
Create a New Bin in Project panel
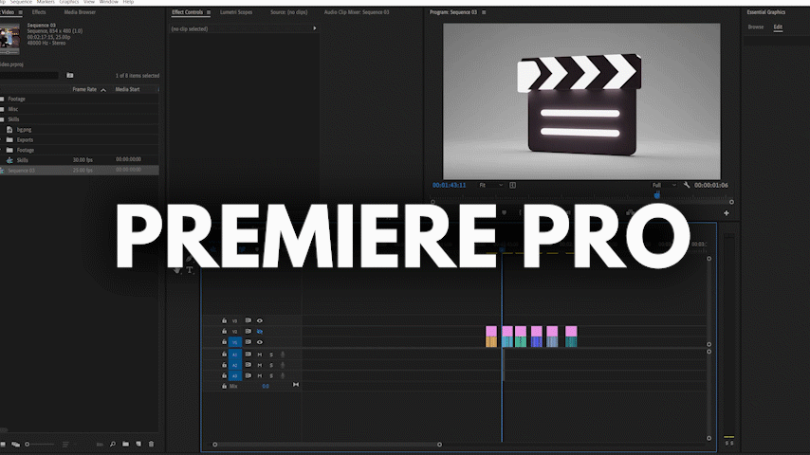[125, 445]
